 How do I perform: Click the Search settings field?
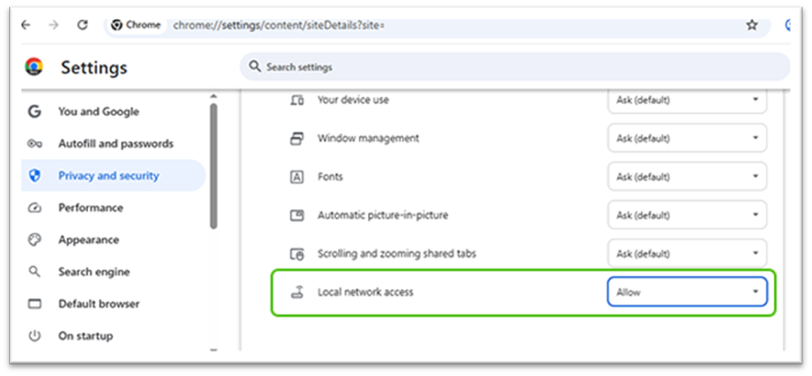516,67
